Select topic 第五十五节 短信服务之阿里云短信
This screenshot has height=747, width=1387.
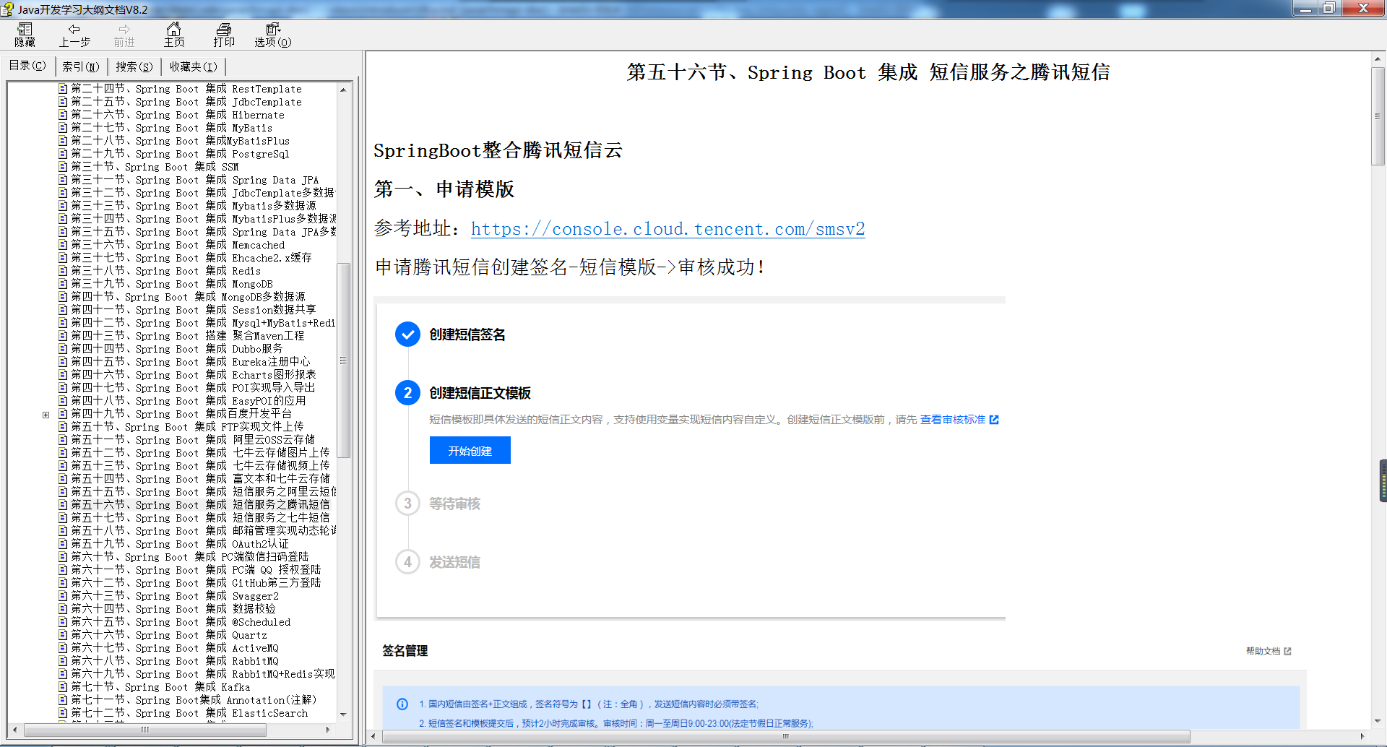point(203,492)
